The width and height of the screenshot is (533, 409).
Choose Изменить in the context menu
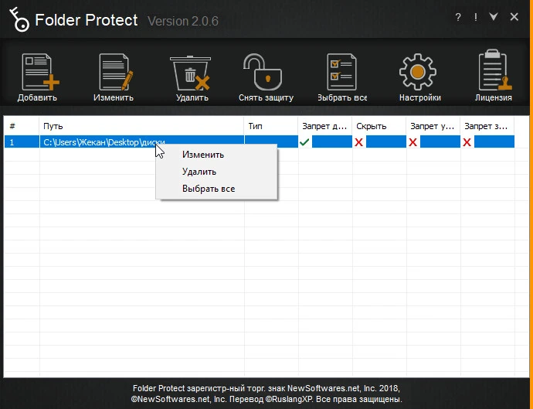tap(216, 155)
